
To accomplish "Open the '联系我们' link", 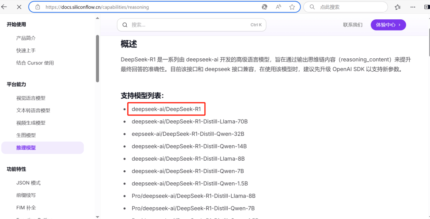I will pyautogui.click(x=353, y=25).
